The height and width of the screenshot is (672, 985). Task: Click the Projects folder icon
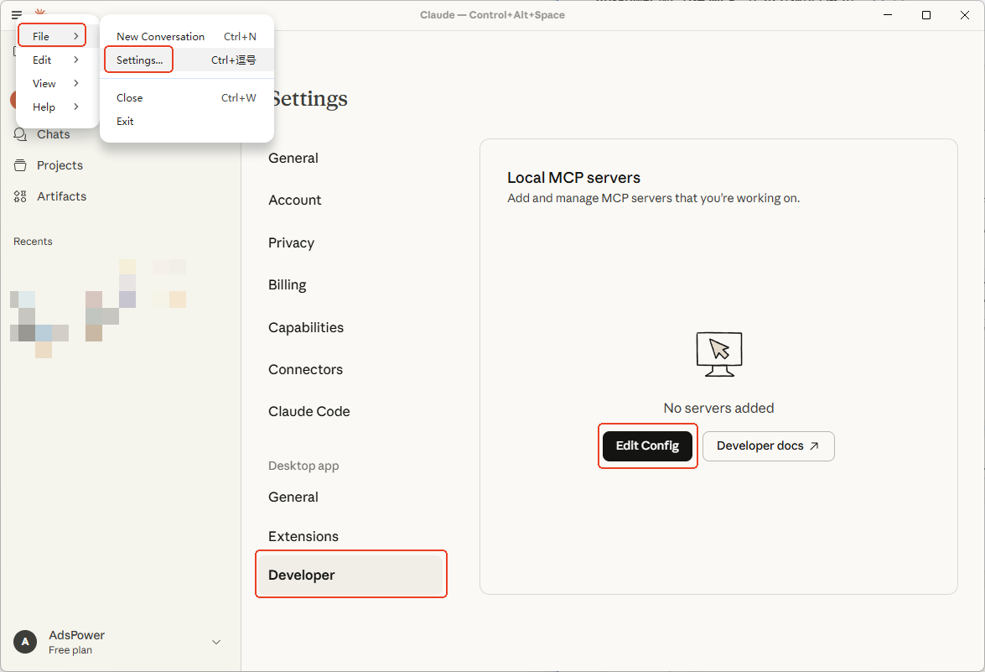pyautogui.click(x=20, y=165)
